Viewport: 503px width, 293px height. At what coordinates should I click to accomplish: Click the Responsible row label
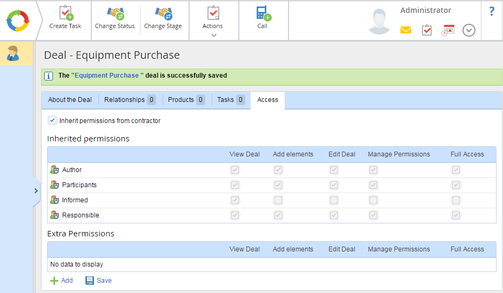(x=81, y=215)
